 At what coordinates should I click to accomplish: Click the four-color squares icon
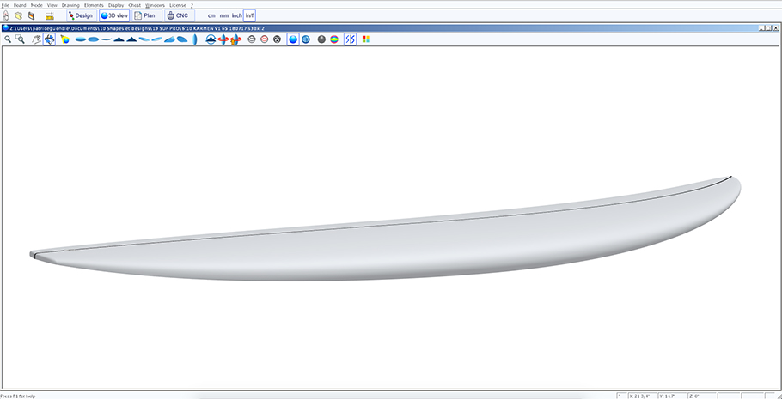[x=366, y=39]
